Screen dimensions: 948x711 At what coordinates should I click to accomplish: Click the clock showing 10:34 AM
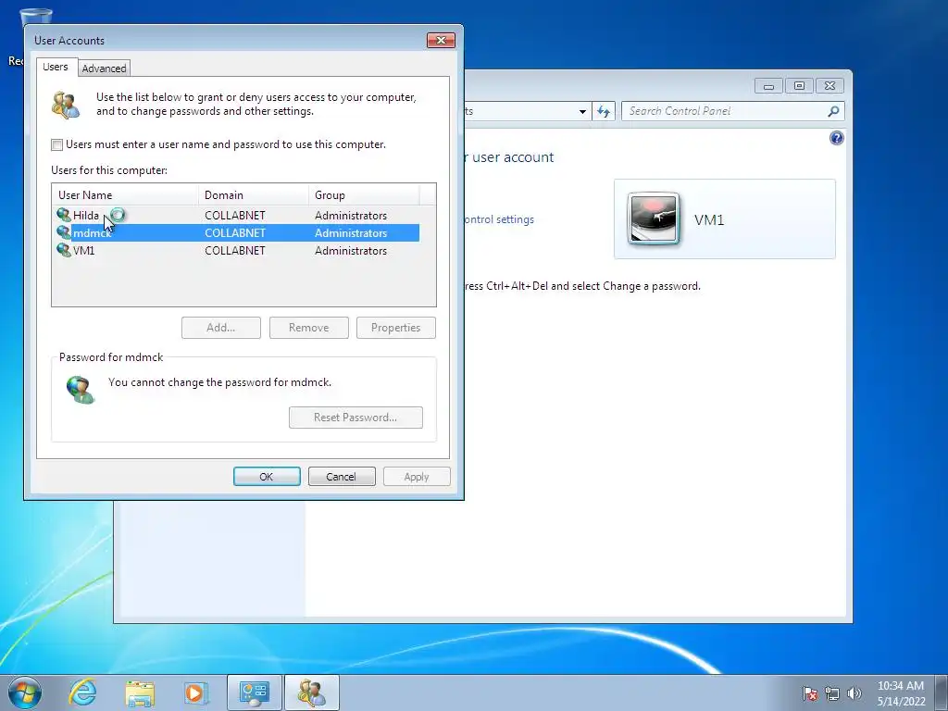tap(900, 686)
